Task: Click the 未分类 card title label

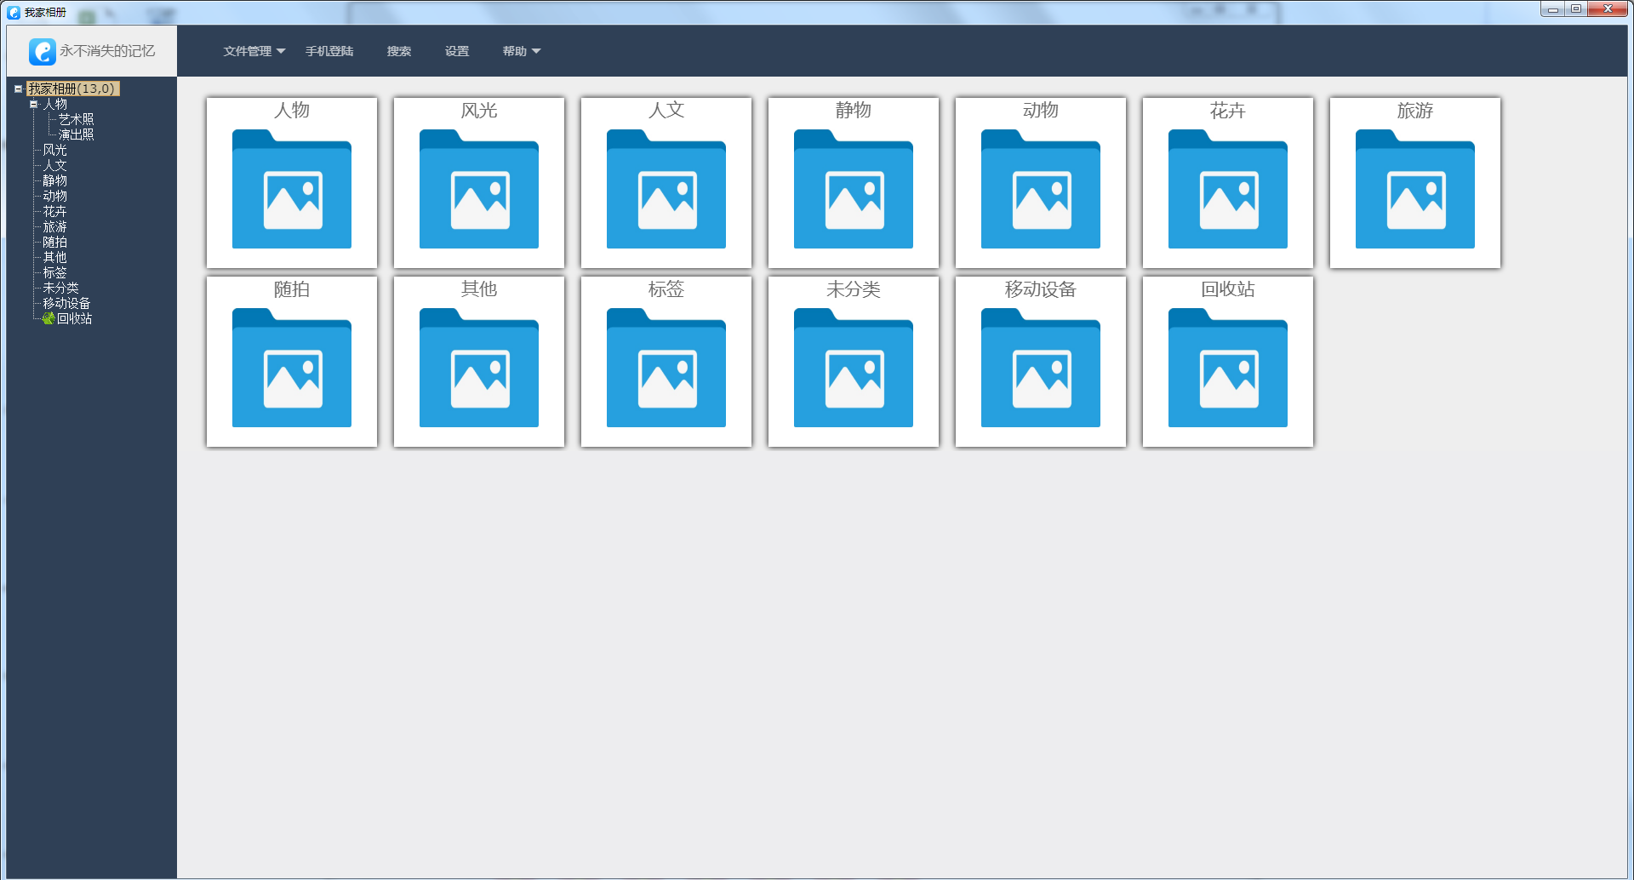Action: [854, 289]
